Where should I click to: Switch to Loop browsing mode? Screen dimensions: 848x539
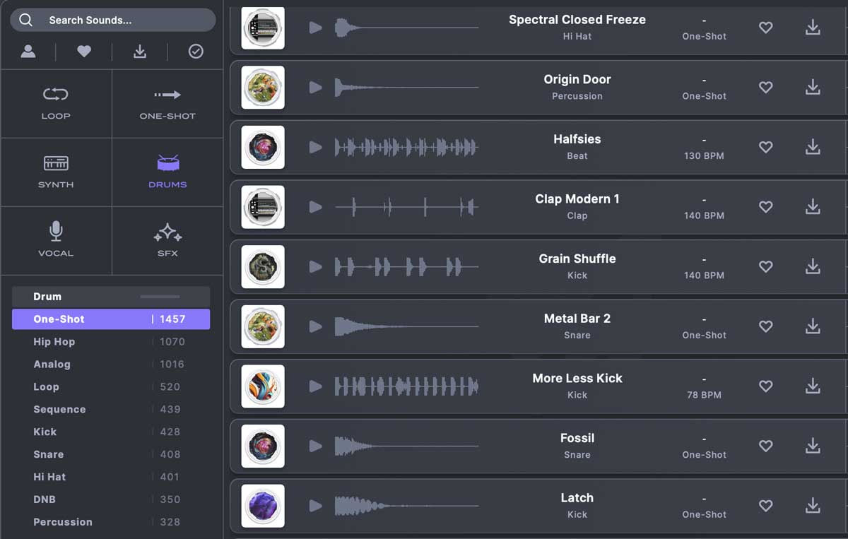click(56, 103)
